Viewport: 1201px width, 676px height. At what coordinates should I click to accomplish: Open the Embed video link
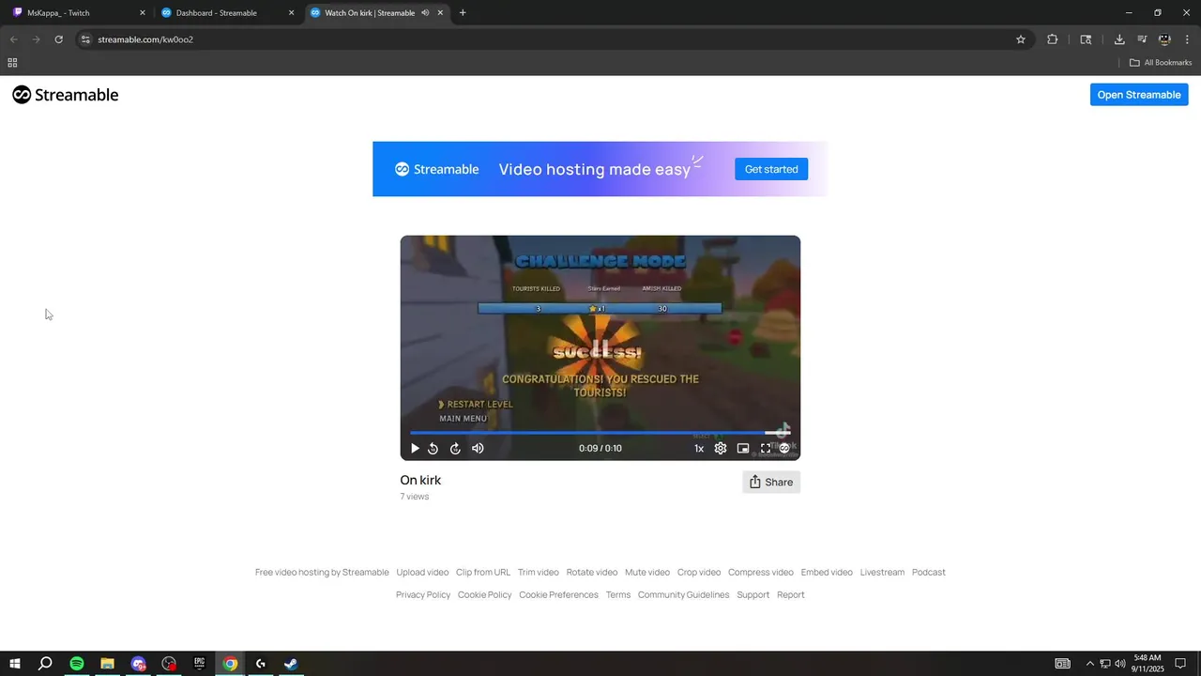click(827, 572)
